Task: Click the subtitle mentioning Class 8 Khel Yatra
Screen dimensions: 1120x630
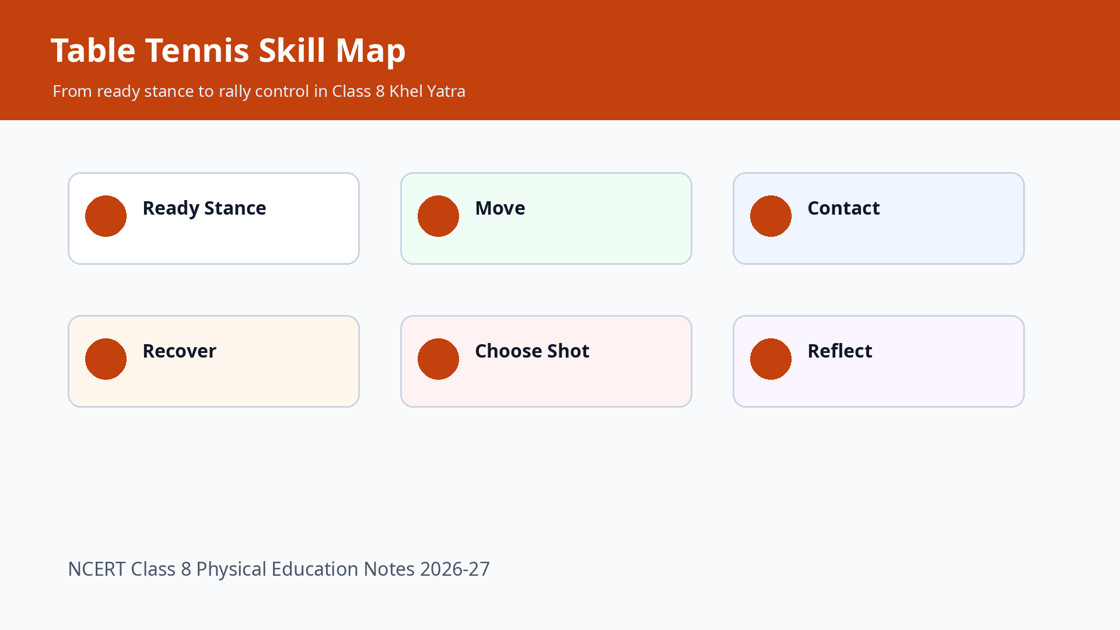Action: pos(259,92)
